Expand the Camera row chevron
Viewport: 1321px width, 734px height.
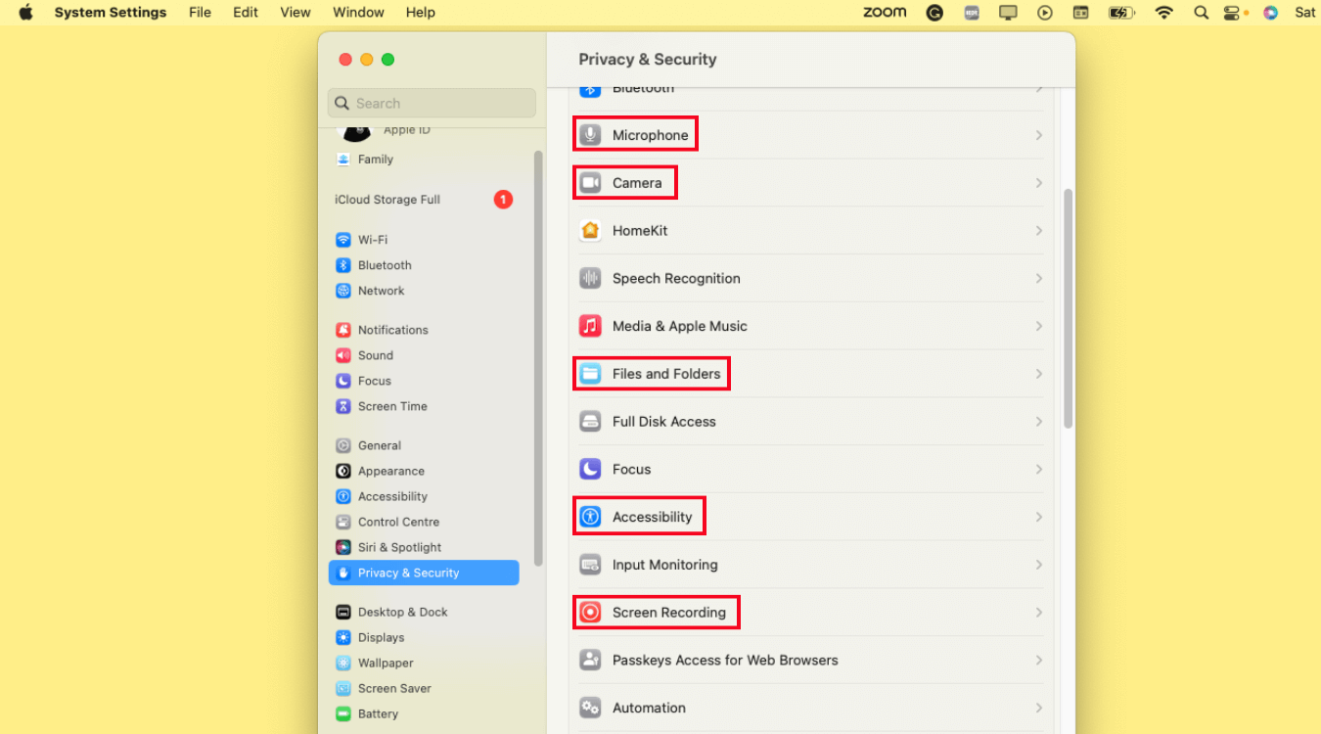point(1039,183)
